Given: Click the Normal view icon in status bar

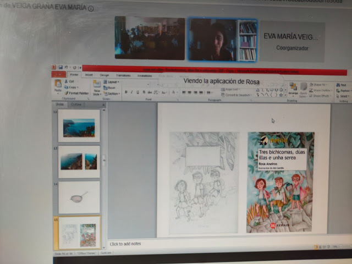Looking at the screenshot, I should click(x=316, y=247).
